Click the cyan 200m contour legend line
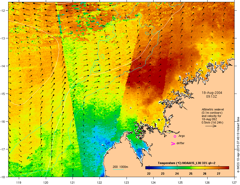This screenshot has height=185, width=240. point(118,169)
